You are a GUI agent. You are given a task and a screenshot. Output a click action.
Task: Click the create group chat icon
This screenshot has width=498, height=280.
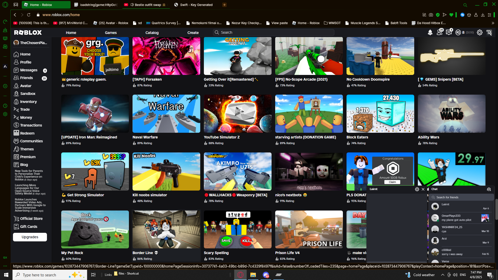pos(489,189)
